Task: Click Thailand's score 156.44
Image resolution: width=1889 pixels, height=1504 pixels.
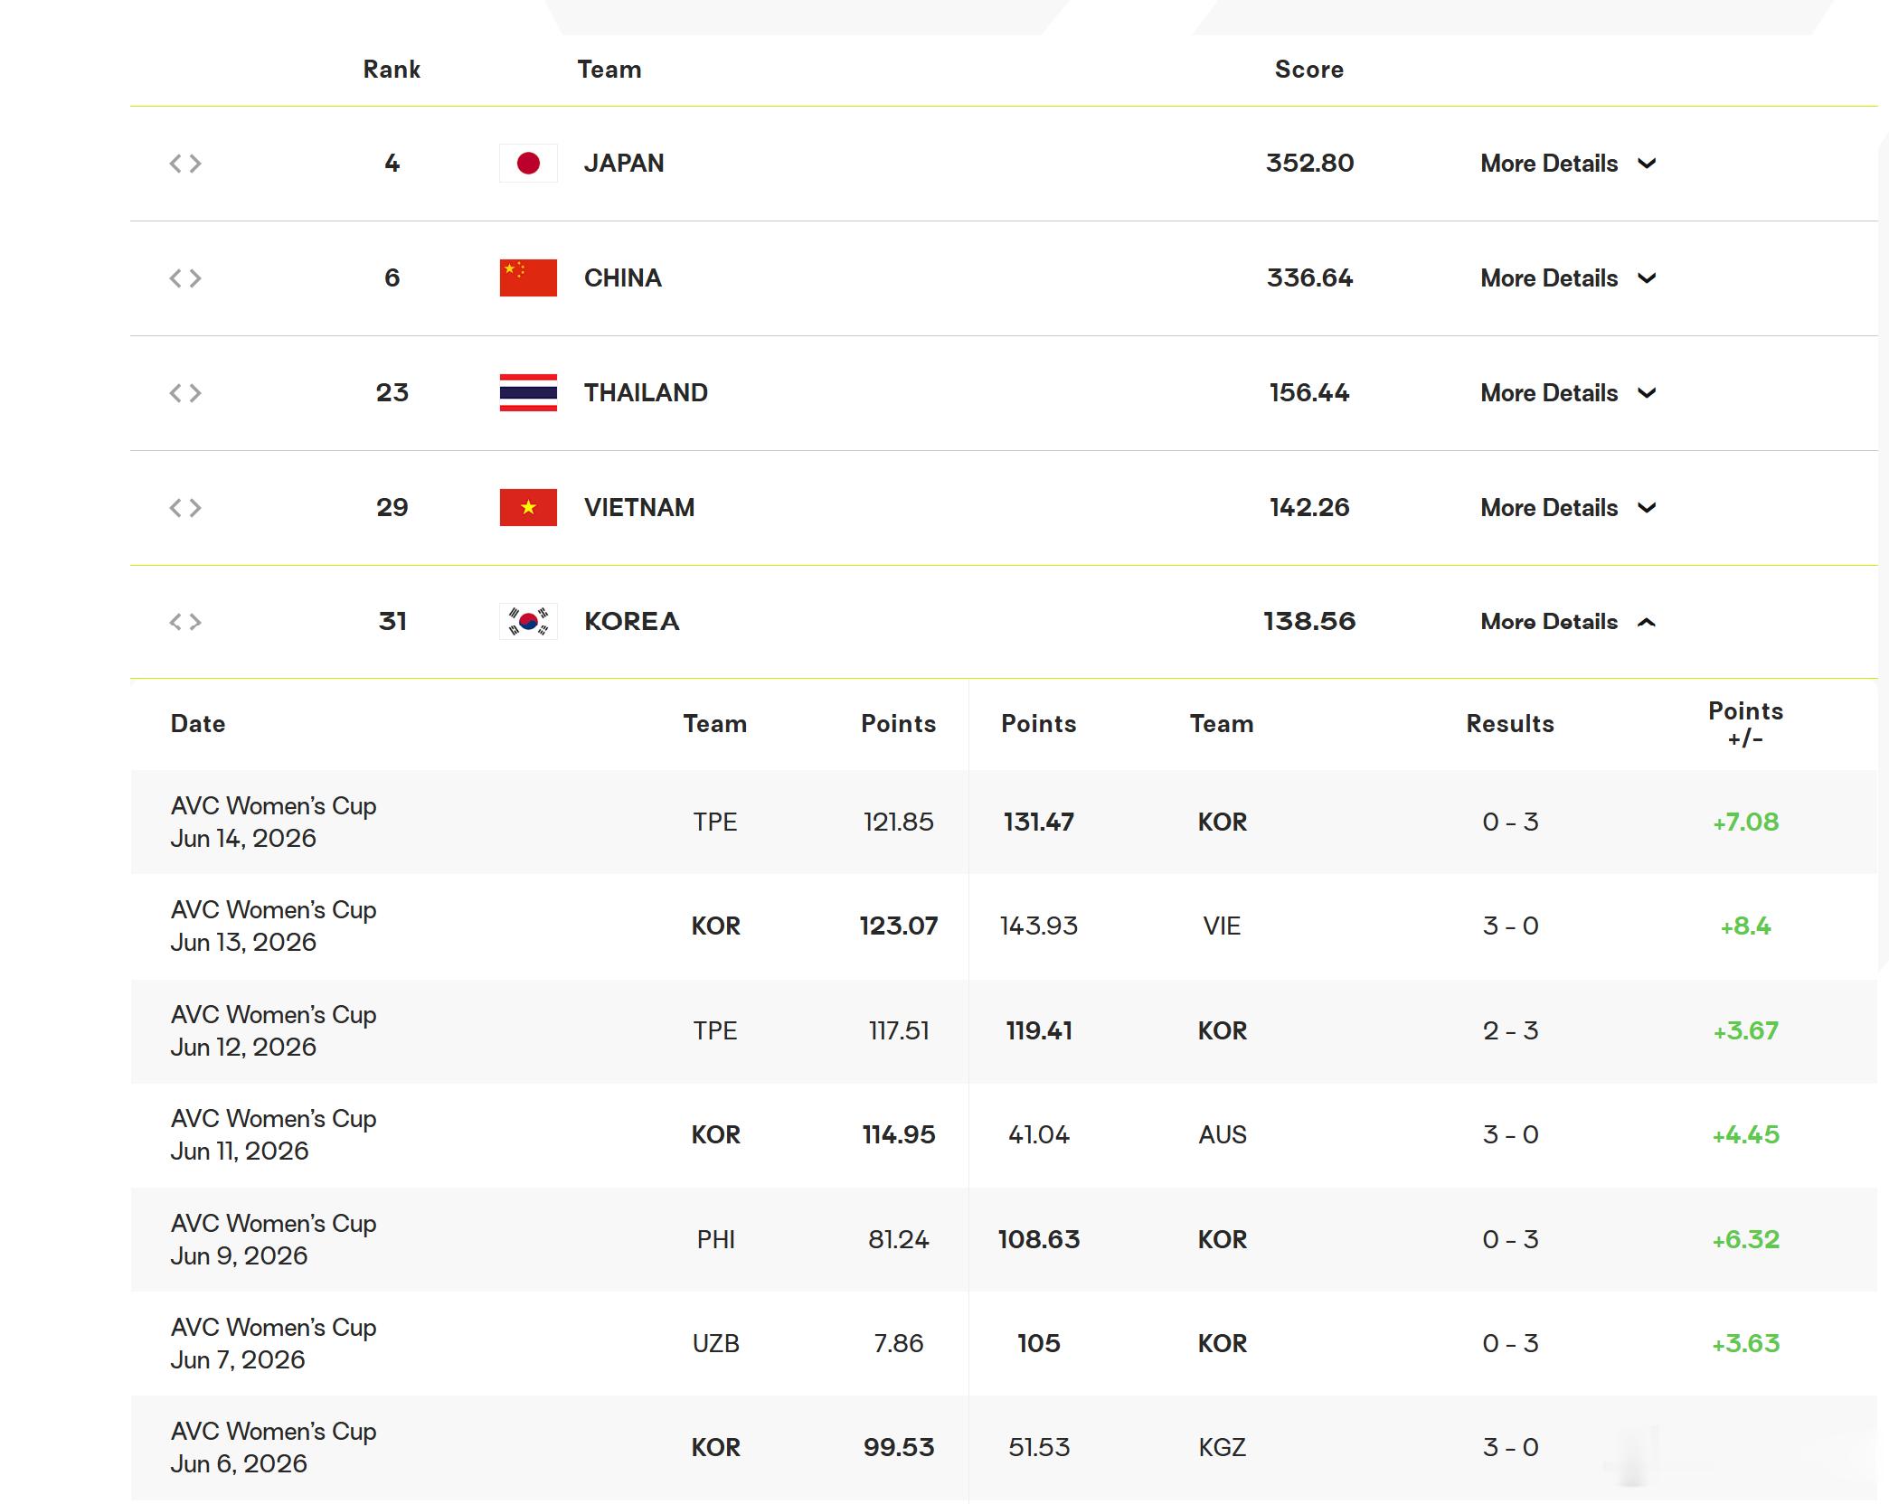Action: tap(1309, 392)
